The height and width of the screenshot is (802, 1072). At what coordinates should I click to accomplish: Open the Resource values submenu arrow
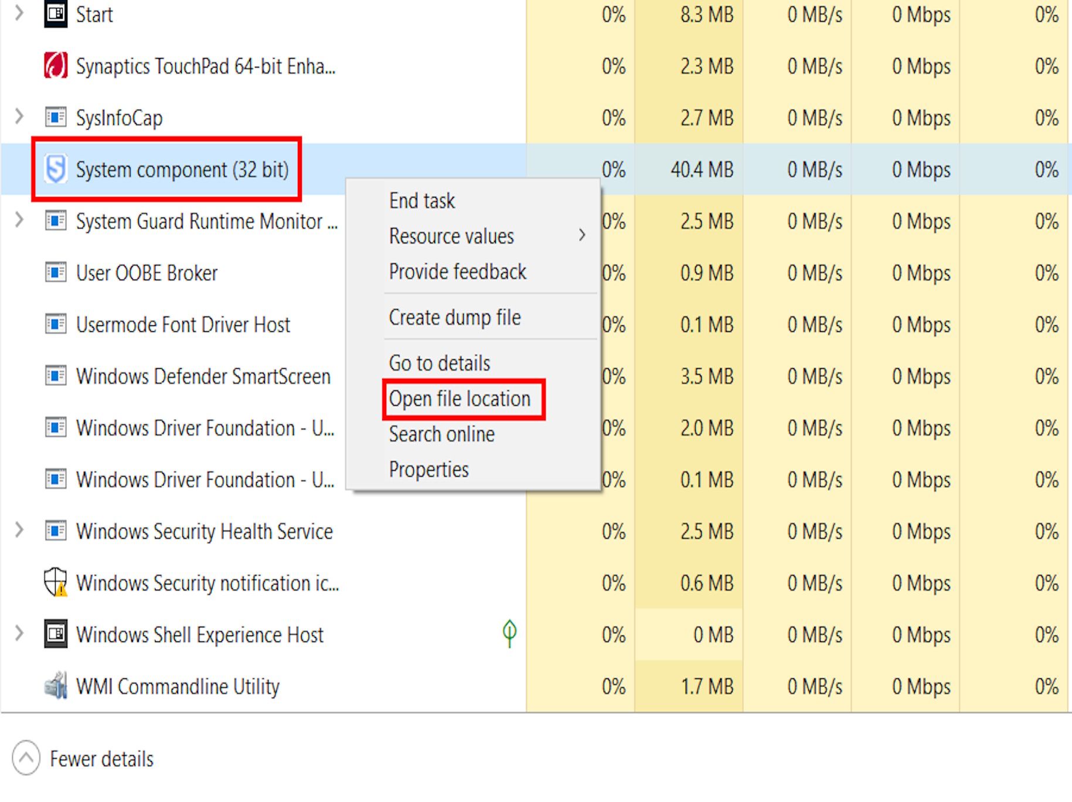coord(582,236)
